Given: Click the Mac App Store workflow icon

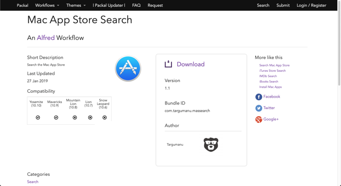Looking at the screenshot, I should pyautogui.click(x=128, y=68).
